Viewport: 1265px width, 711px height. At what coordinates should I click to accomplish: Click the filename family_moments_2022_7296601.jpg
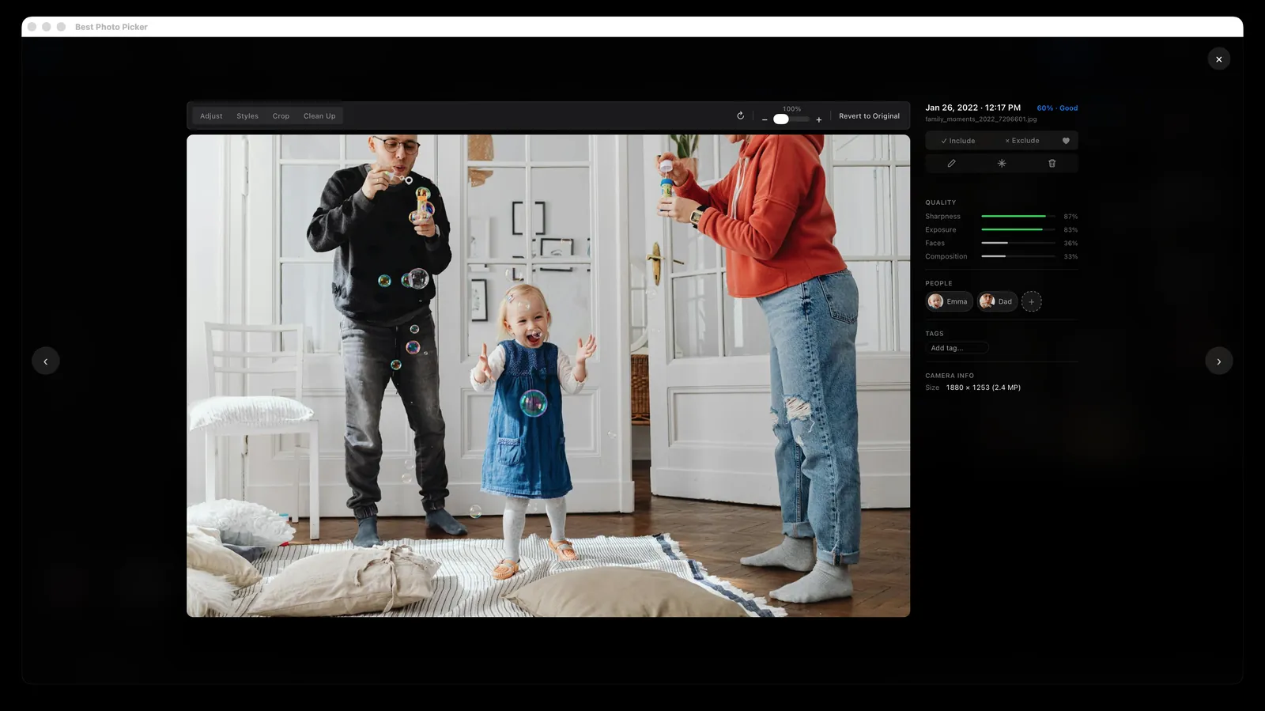980,119
